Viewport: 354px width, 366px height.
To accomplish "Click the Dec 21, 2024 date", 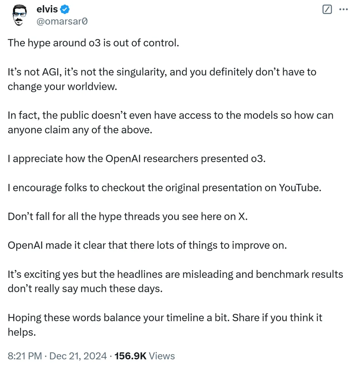I will click(78, 356).
